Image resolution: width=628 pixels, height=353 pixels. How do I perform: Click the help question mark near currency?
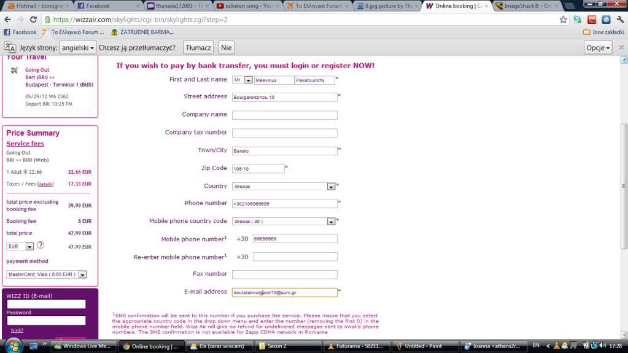point(41,245)
